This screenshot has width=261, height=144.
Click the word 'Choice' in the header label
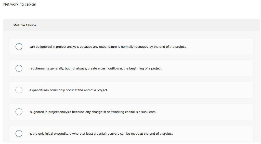31,25
